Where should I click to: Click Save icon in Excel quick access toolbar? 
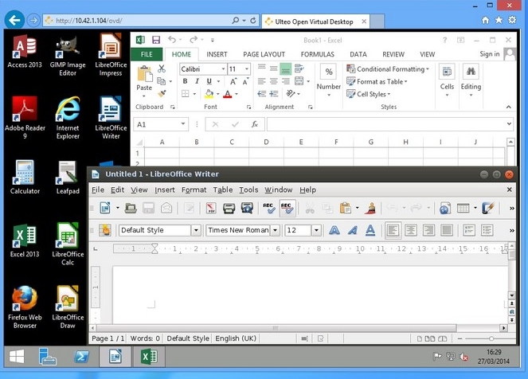point(156,40)
